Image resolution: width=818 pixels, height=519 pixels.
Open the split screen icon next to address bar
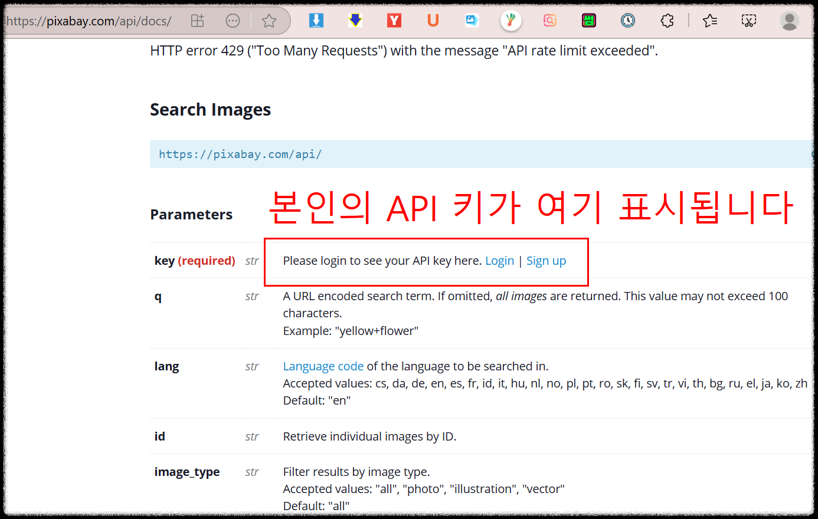(x=198, y=20)
